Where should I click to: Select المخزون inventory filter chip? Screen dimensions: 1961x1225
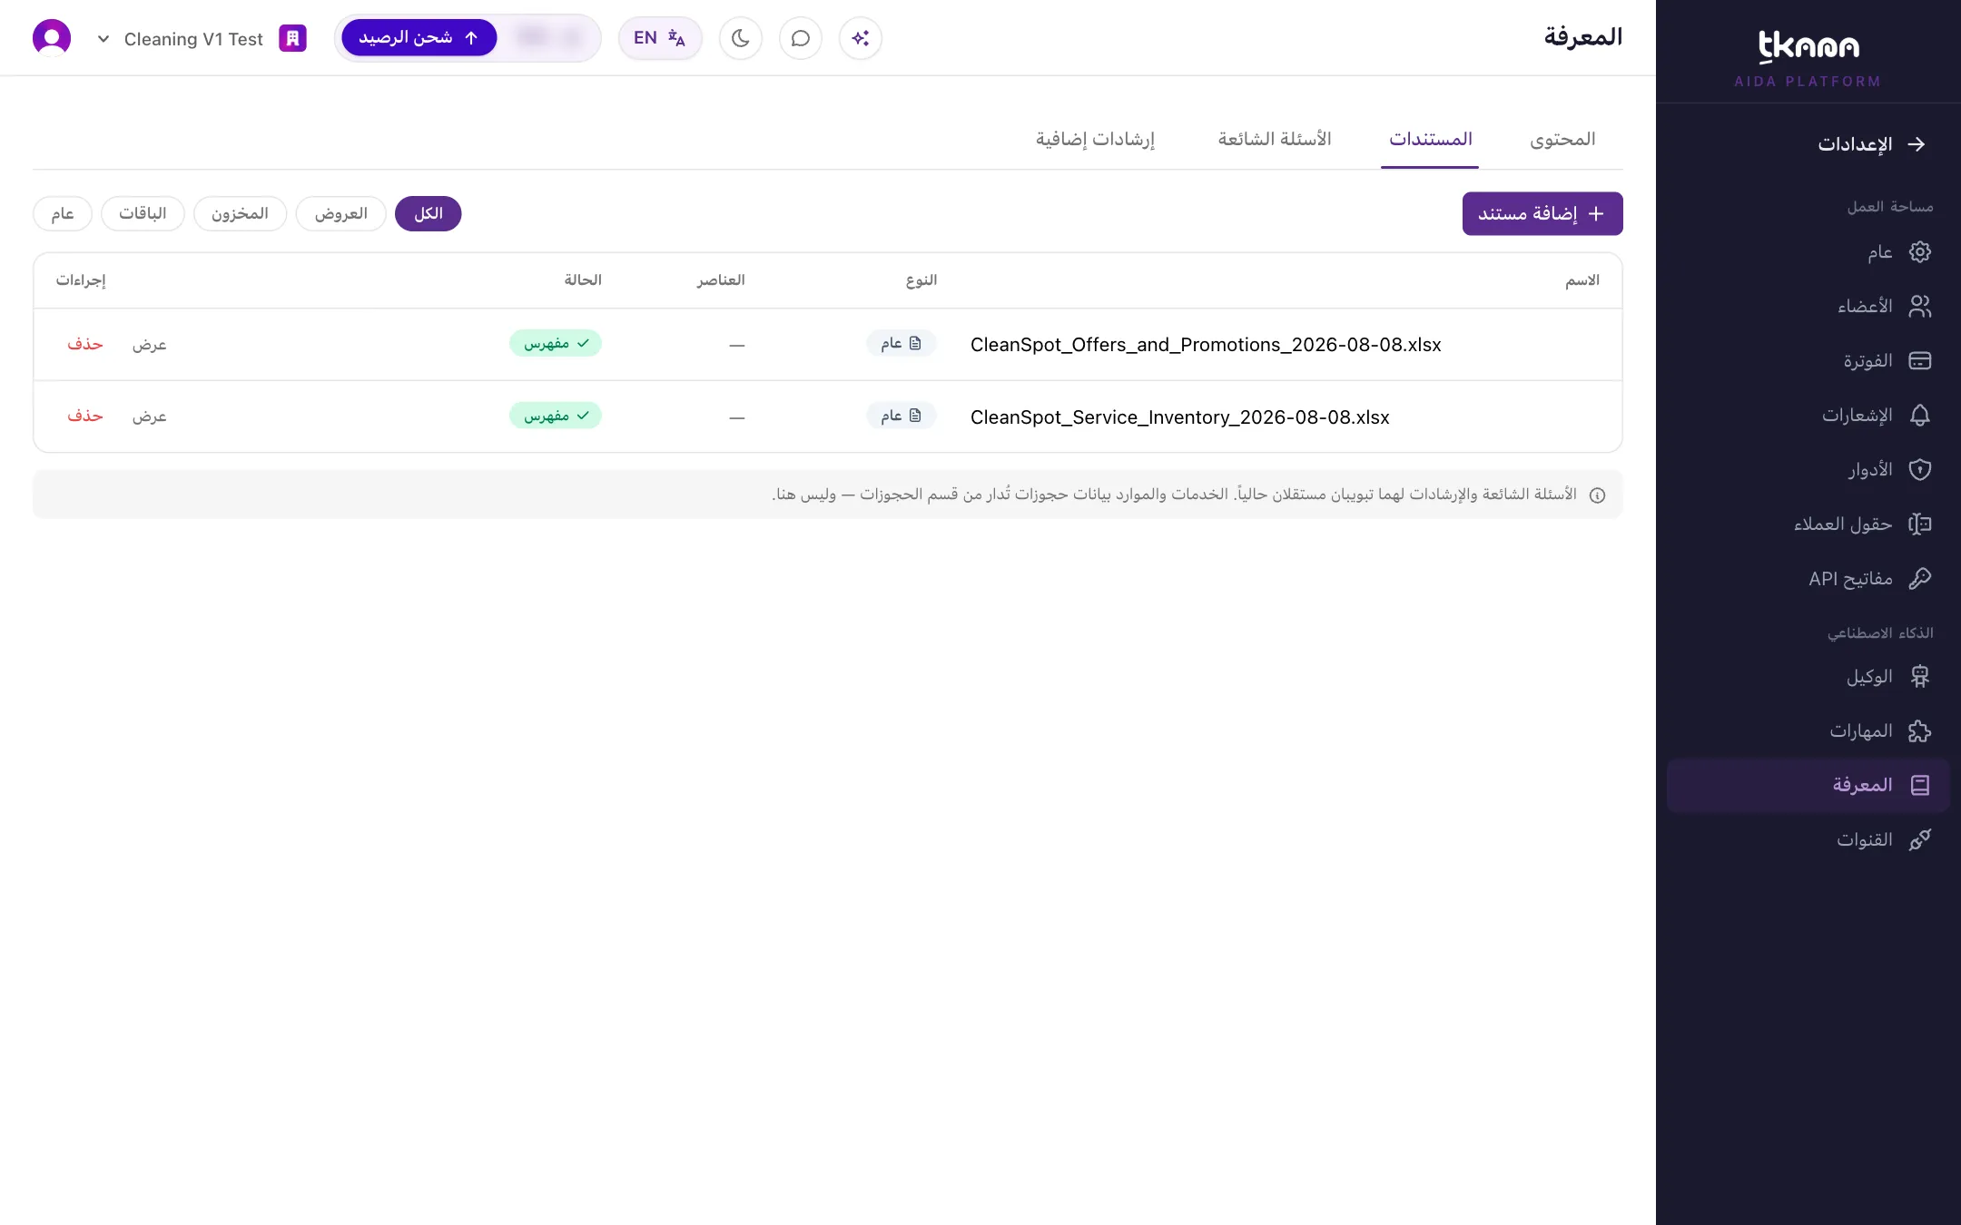click(241, 214)
